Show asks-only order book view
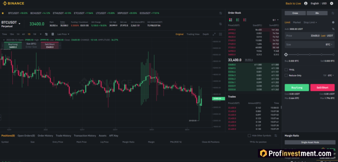The width and height of the screenshot is (338, 162). coord(245,20)
